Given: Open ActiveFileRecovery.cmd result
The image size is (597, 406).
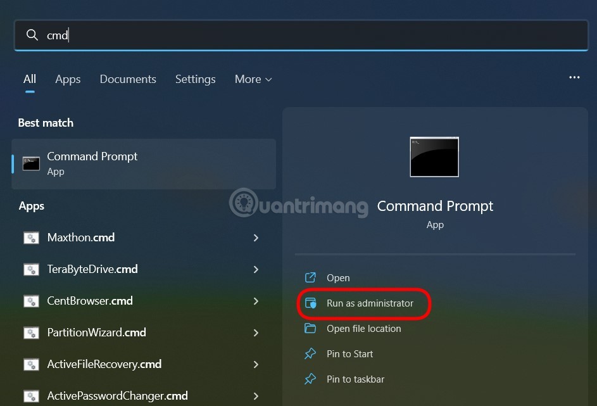Looking at the screenshot, I should tap(104, 364).
